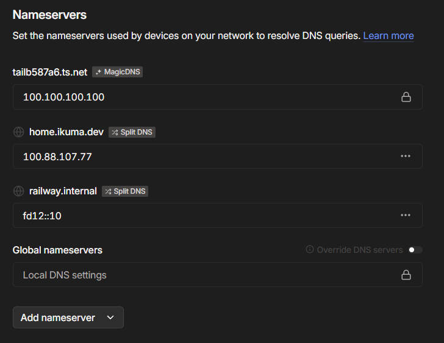Screen dimensions: 444x343
Task: Click the Override DNS servers label
Action: click(x=360, y=250)
